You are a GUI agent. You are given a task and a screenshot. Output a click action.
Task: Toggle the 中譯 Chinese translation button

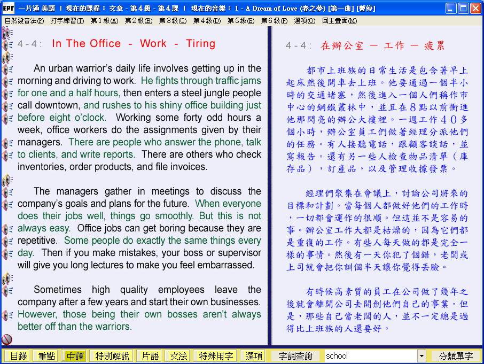pyautogui.click(x=74, y=356)
